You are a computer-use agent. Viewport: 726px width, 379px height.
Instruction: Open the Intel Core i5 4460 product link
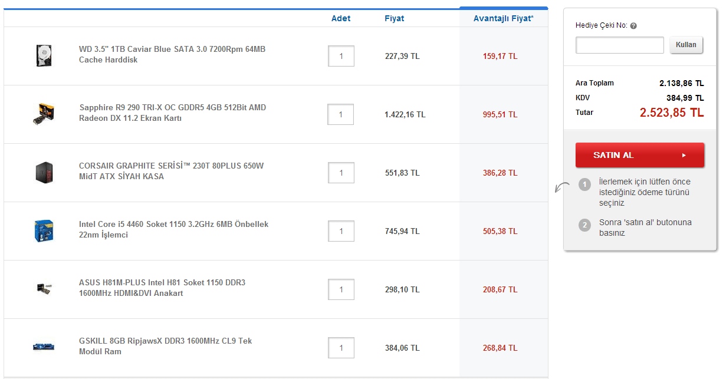[173, 230]
